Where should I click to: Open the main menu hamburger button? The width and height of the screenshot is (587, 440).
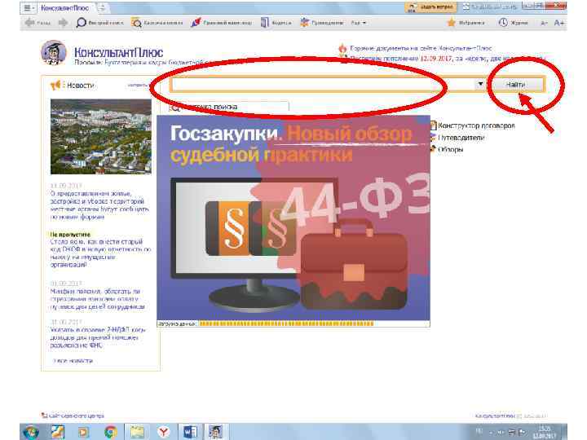28,8
